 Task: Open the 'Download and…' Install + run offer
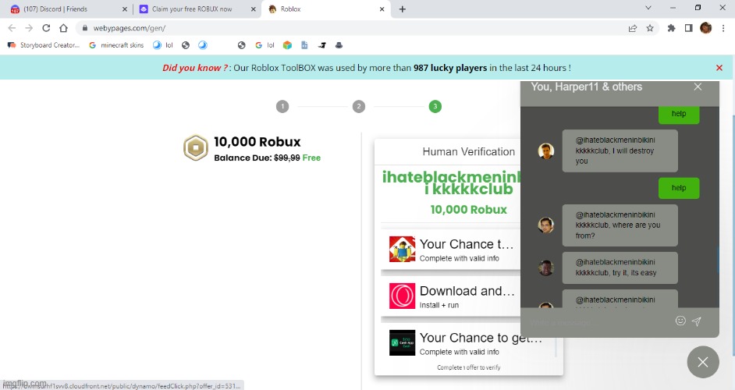click(450, 296)
